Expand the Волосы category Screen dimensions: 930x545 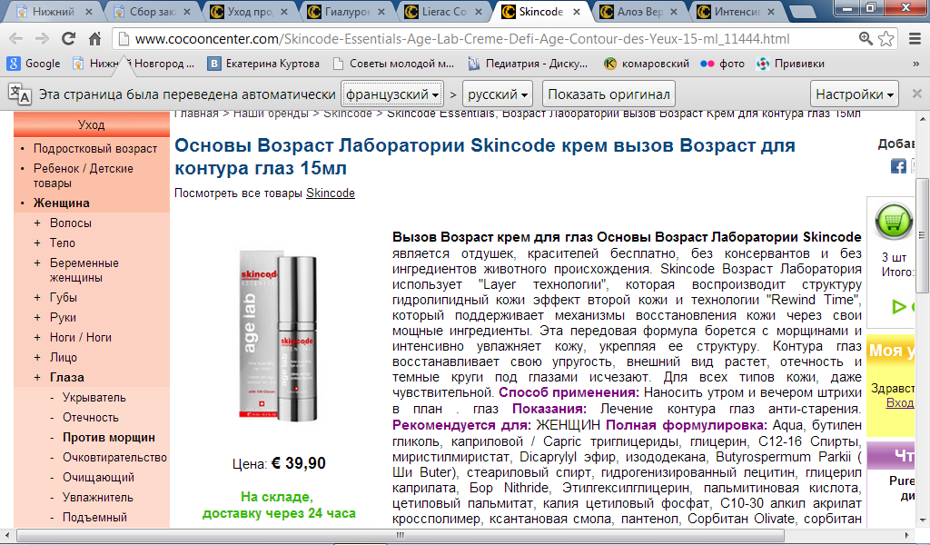click(71, 223)
